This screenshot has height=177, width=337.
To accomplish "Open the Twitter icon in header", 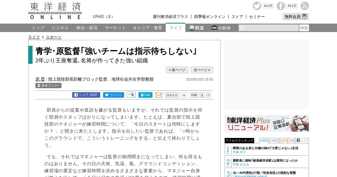I will click(257, 6).
